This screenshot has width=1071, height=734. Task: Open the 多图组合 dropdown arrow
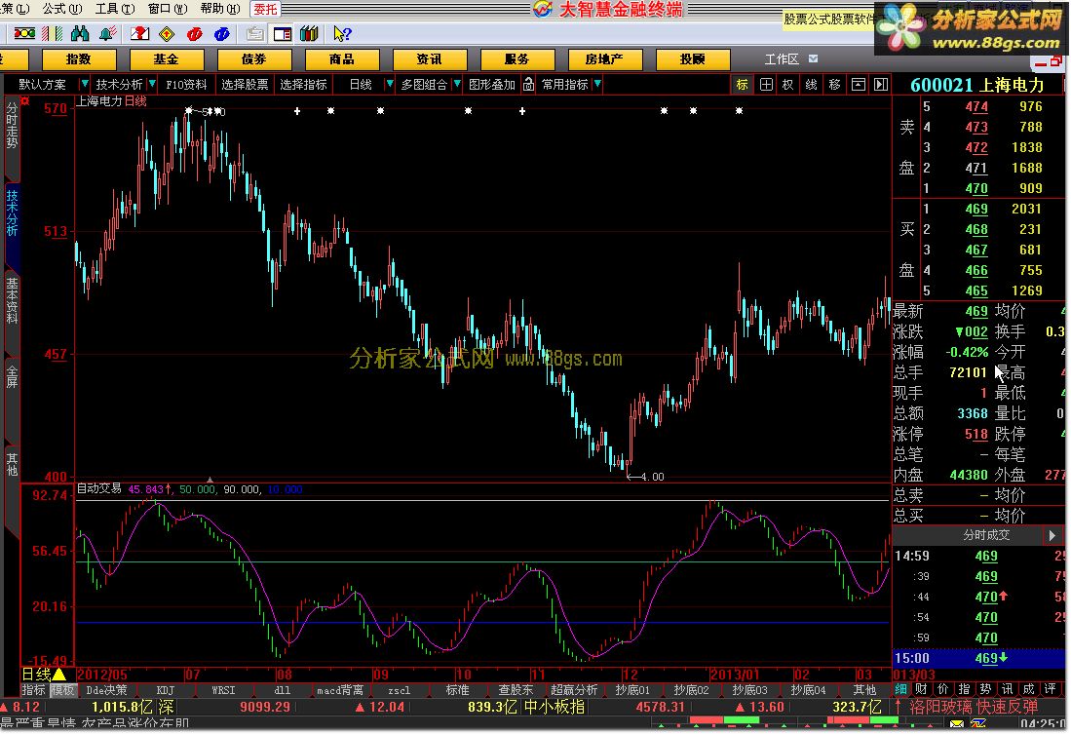(x=457, y=84)
